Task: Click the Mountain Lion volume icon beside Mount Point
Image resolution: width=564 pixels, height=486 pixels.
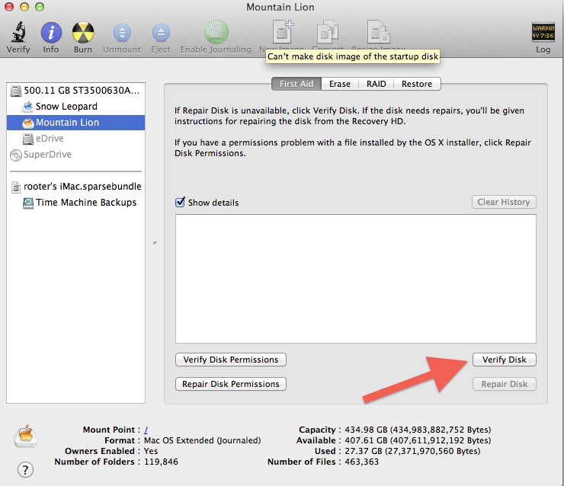Action: point(26,436)
